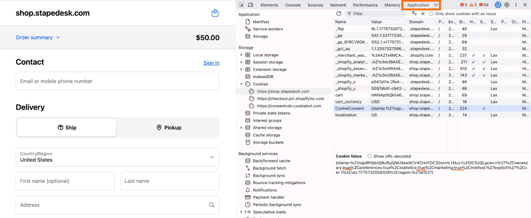Open Storage buckets item
The image size is (531, 218).
[268, 142]
